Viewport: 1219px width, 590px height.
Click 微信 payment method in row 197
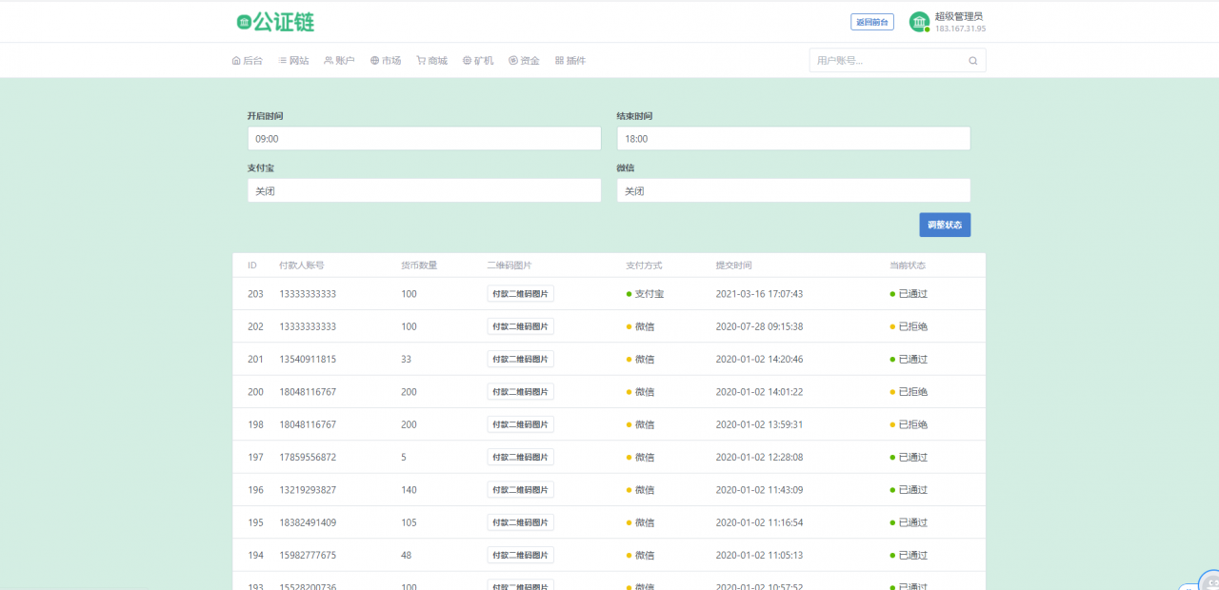click(x=640, y=457)
